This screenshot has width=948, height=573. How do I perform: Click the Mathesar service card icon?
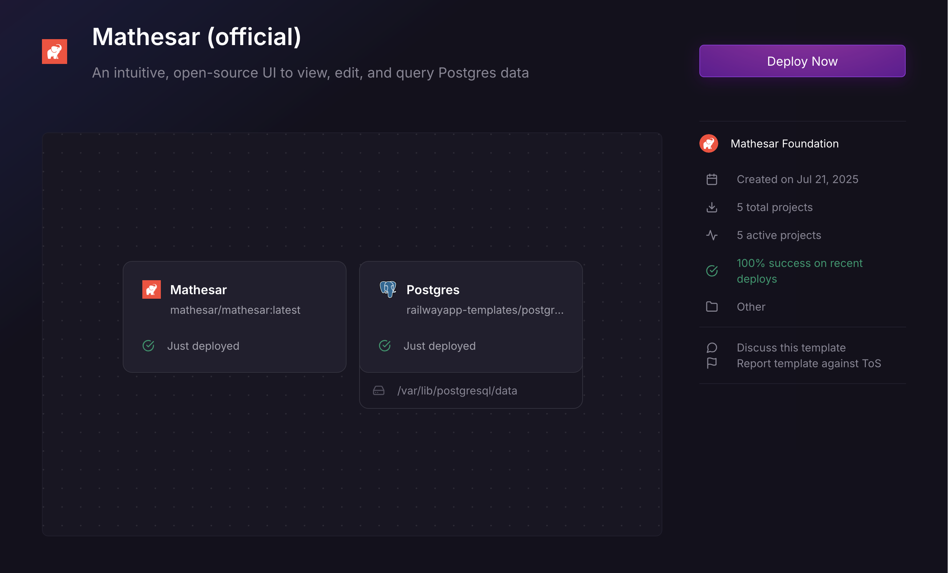(151, 289)
